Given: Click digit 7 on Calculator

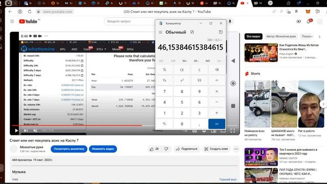Looking at the screenshot, I should (165, 91).
